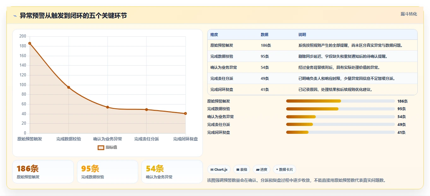
Task: Click the 表格 tag chip
Action: 242,169
